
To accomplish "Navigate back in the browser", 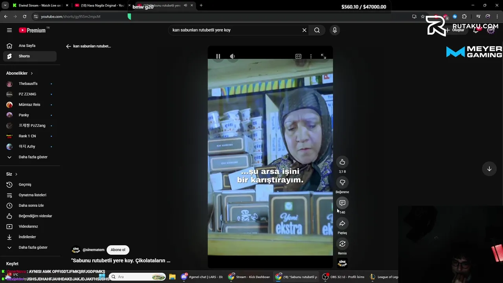I will [x=6, y=17].
